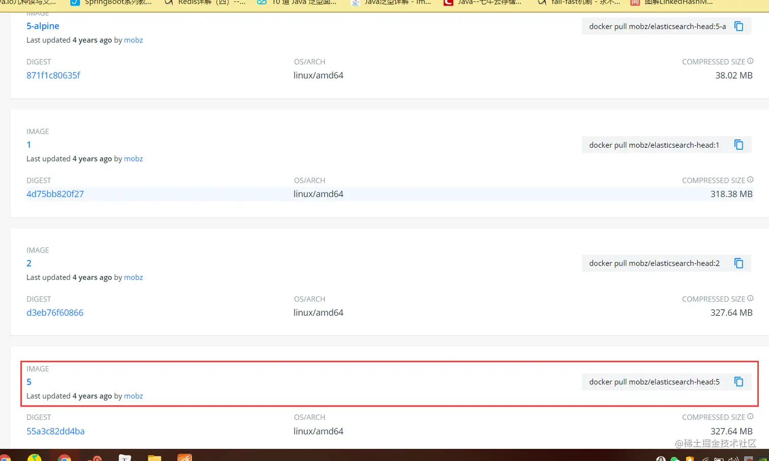The height and width of the screenshot is (461, 769).
Task: Click the 38.02 MB size value
Action: [x=734, y=75]
